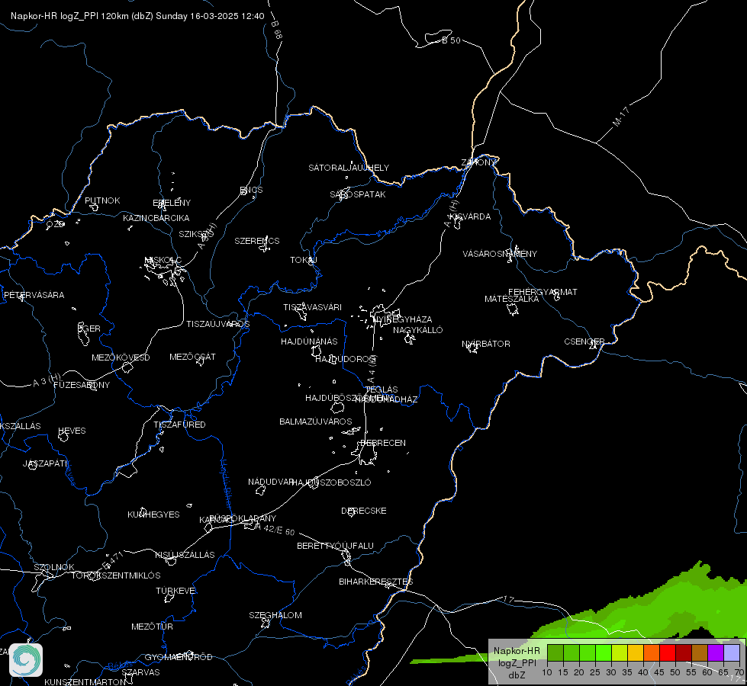The width and height of the screenshot is (747, 686).
Task: Click the FEHÉRGYARMAT label
Action: (543, 292)
